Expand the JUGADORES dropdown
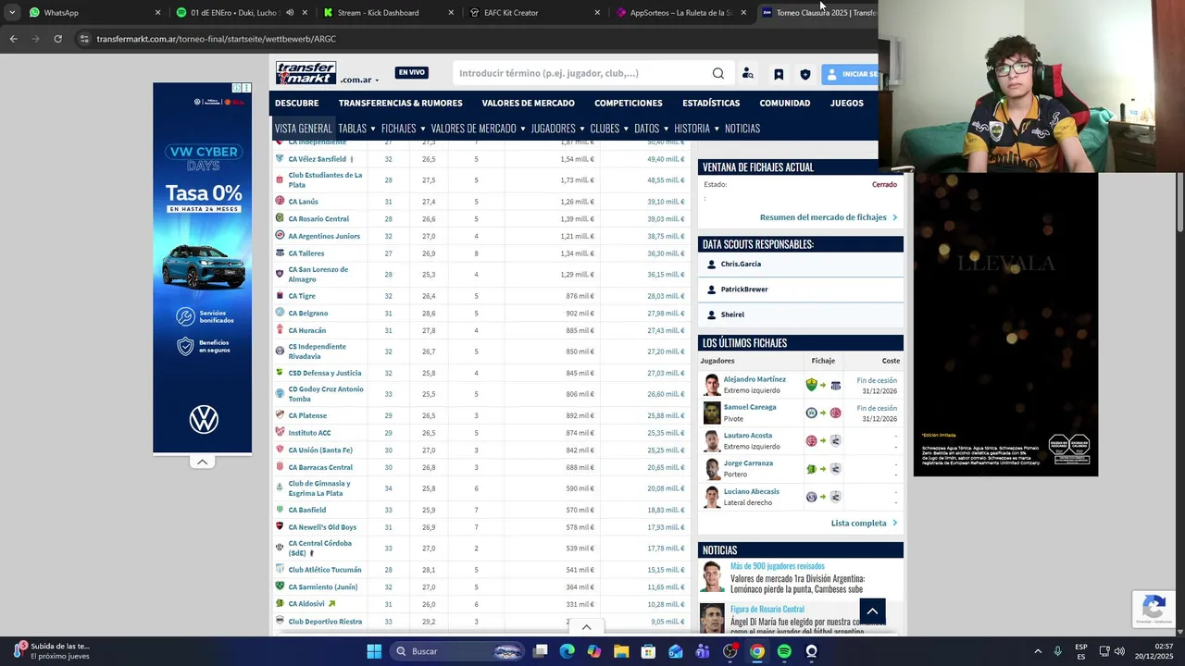 click(x=557, y=129)
